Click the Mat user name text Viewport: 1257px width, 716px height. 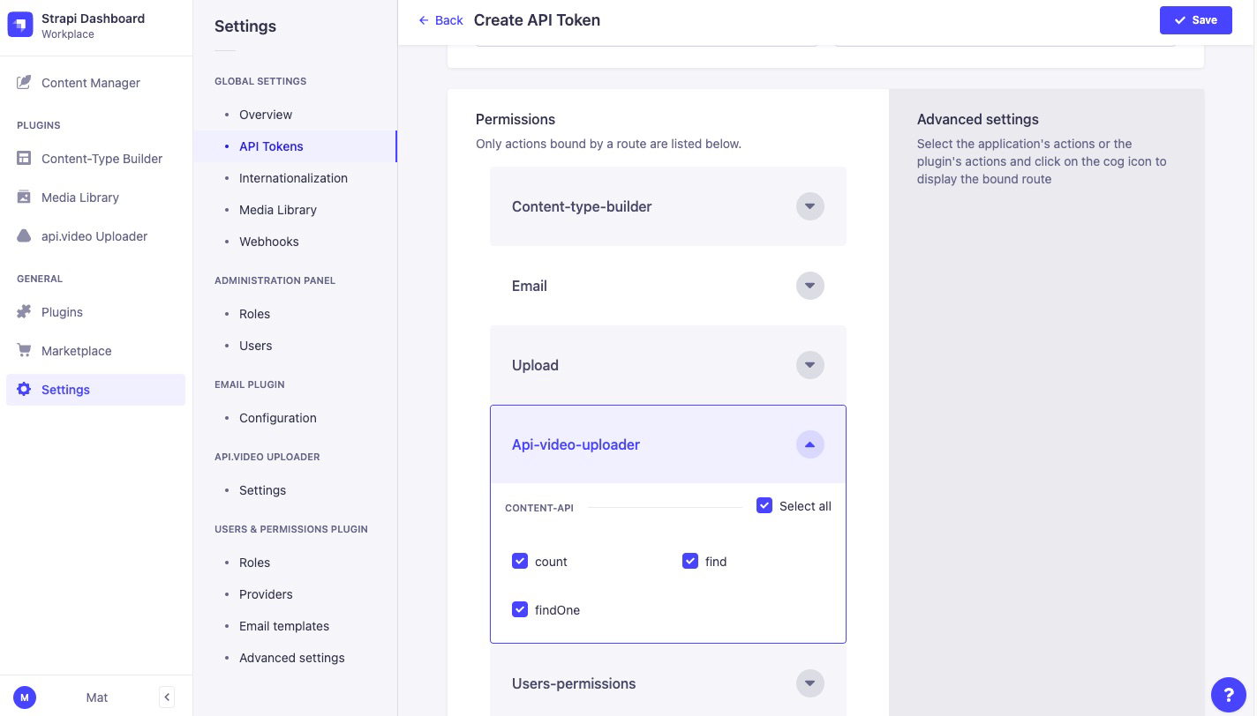(x=97, y=697)
